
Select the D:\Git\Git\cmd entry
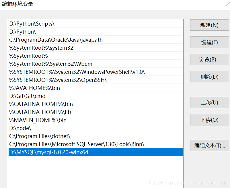click(95, 96)
